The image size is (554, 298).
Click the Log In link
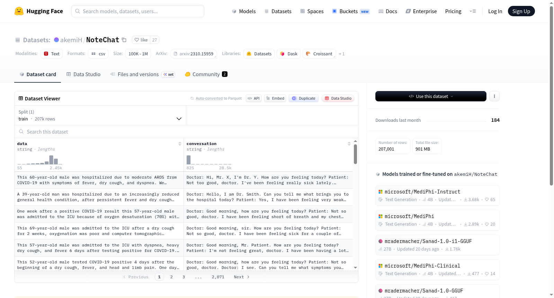[x=495, y=11]
